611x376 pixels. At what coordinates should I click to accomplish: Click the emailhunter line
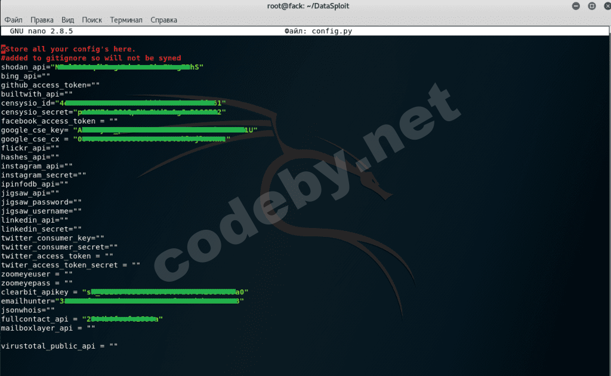pyautogui.click(x=122, y=301)
